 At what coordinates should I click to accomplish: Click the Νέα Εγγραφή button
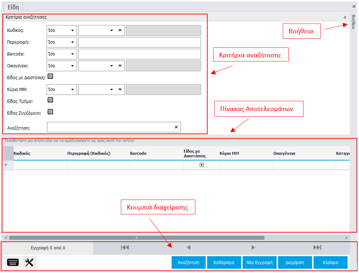(260, 262)
